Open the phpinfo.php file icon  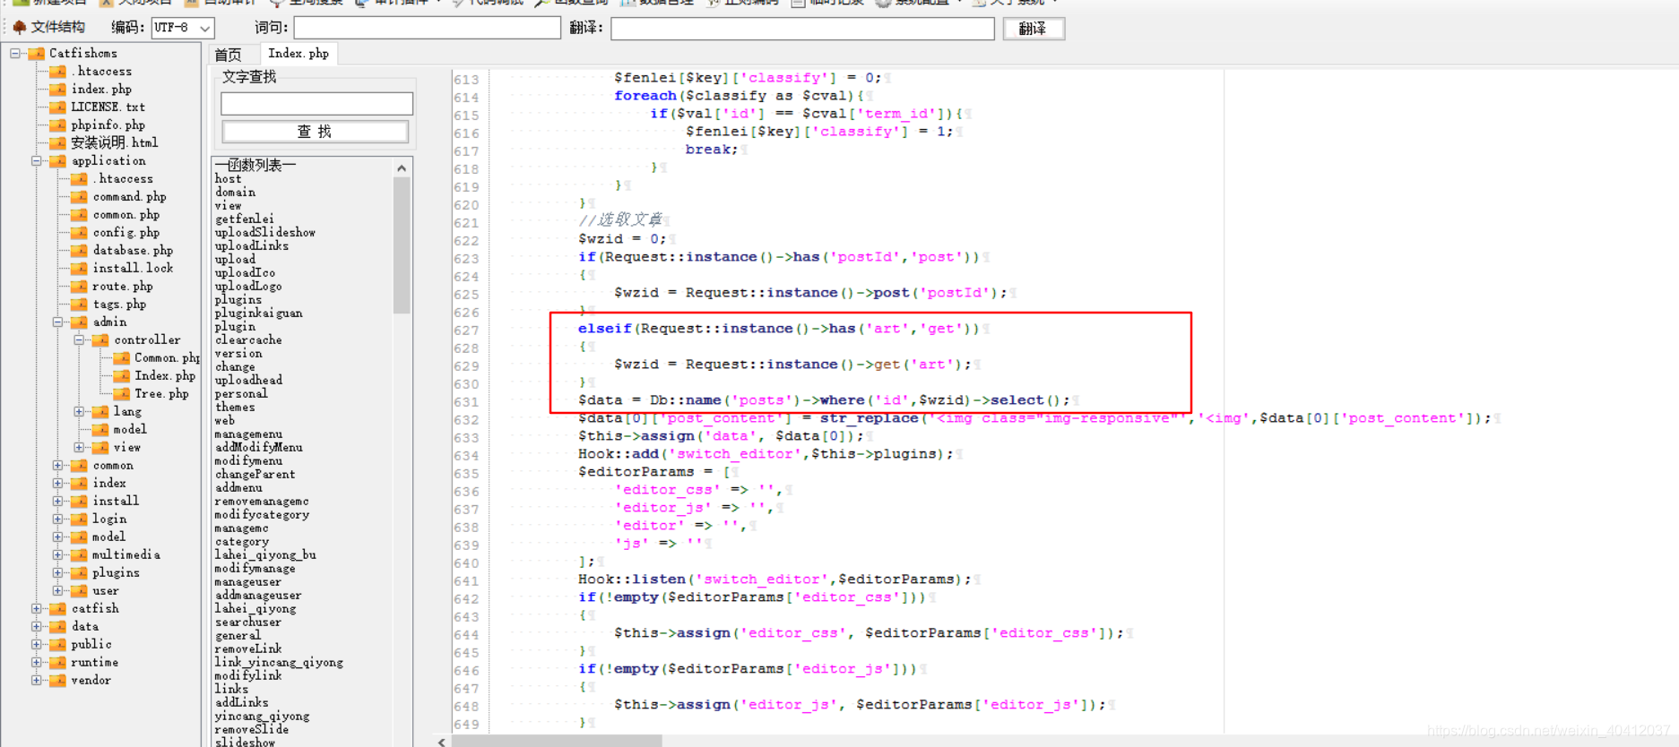click(x=58, y=124)
